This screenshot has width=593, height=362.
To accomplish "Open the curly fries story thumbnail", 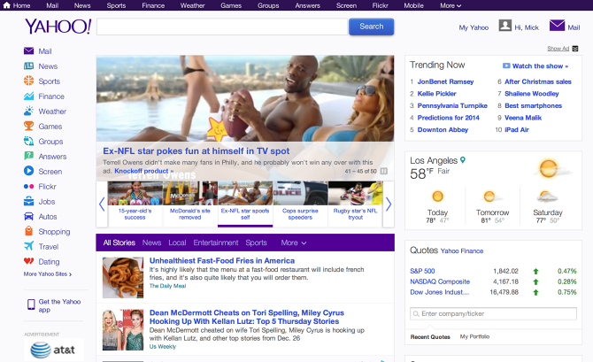I will (123, 278).
